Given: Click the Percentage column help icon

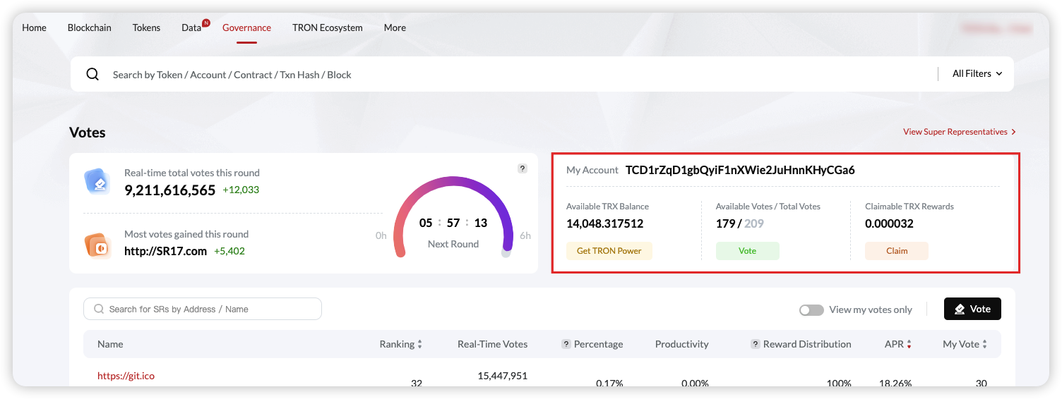Looking at the screenshot, I should 566,344.
